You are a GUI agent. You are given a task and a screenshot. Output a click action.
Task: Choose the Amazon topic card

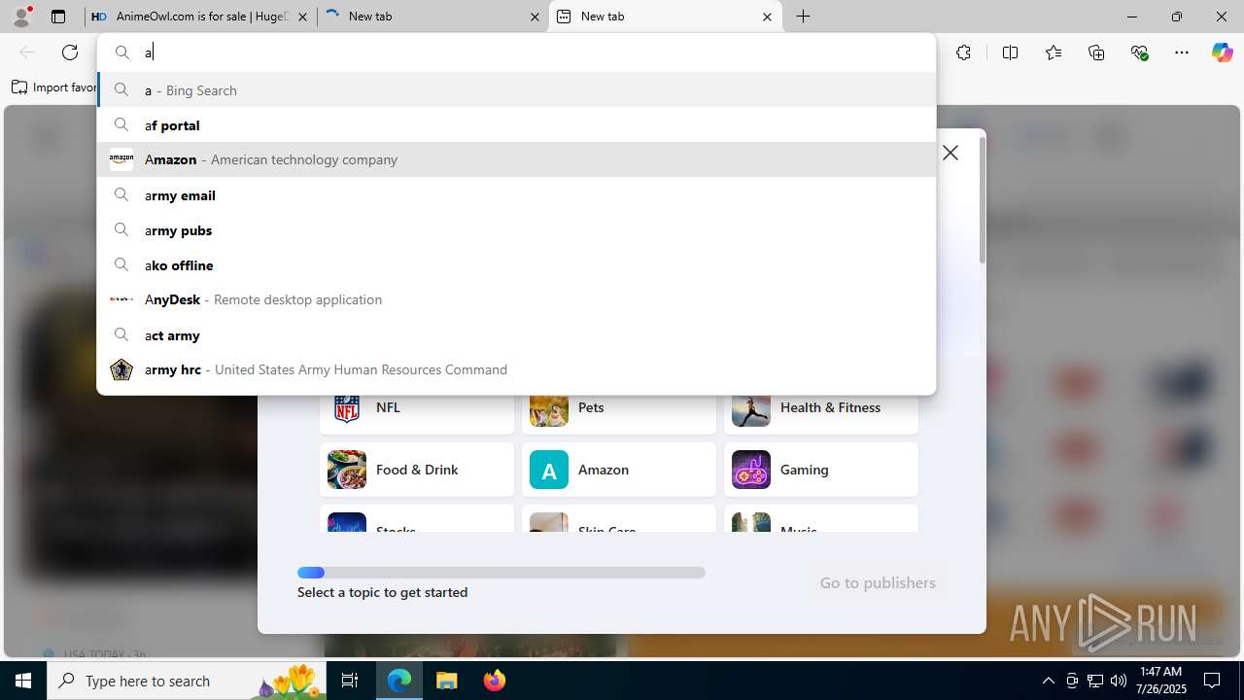(619, 470)
